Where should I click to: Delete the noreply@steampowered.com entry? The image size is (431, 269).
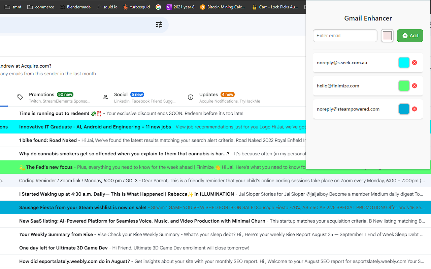pyautogui.click(x=415, y=109)
